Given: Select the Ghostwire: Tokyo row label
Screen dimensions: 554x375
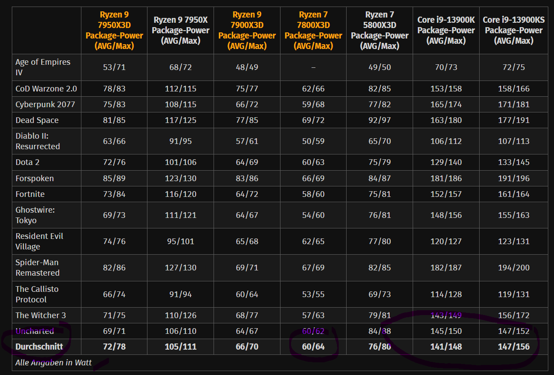Looking at the screenshot, I should pos(35,215).
